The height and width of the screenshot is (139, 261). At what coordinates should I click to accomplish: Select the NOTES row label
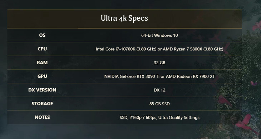click(42, 117)
